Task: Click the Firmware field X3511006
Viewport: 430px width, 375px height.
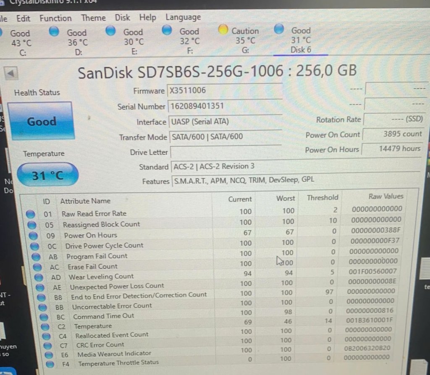Action: click(225, 91)
